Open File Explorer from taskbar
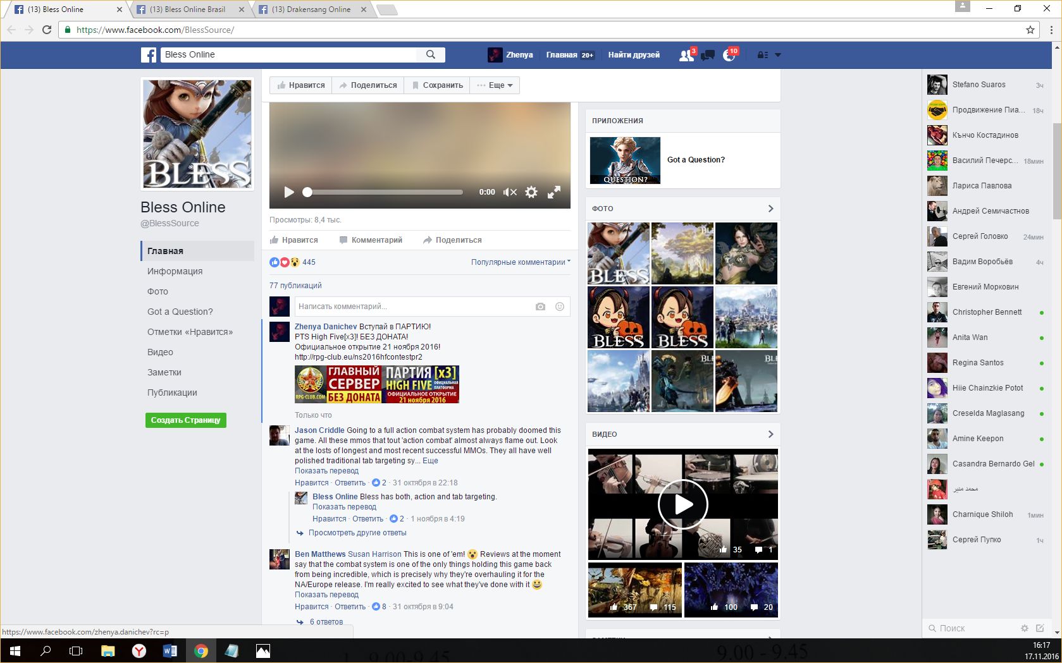This screenshot has height=663, width=1062. point(108,650)
